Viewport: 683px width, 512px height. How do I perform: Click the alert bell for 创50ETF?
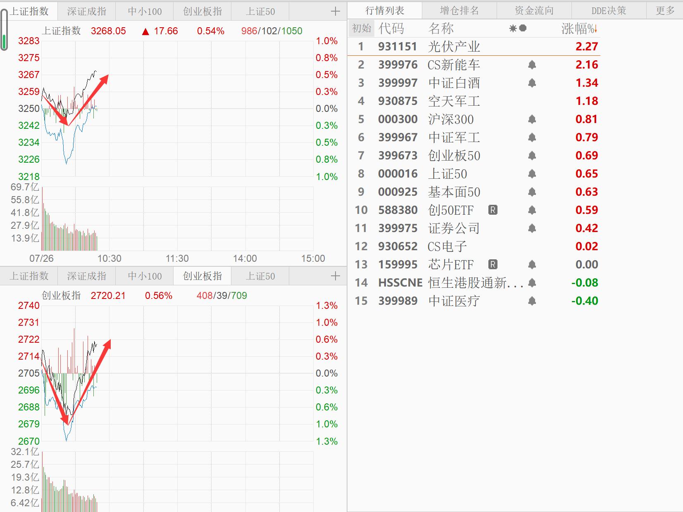click(532, 210)
